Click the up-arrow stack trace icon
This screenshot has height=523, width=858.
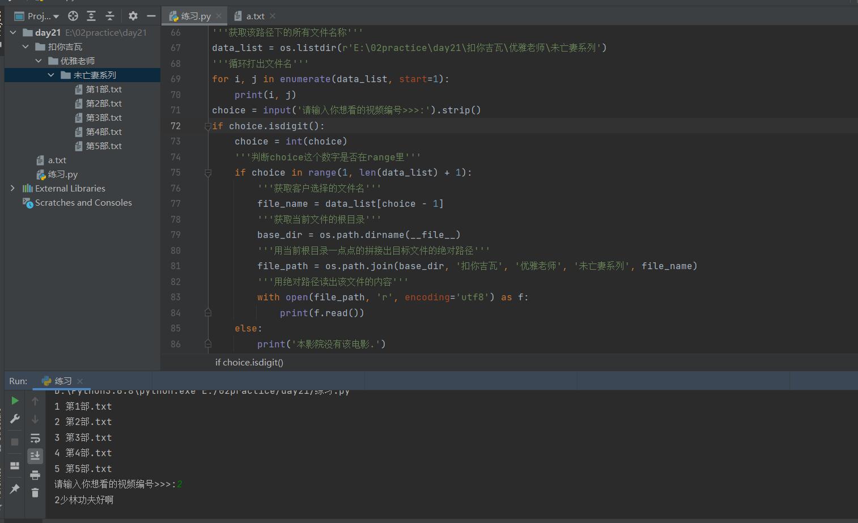click(35, 401)
